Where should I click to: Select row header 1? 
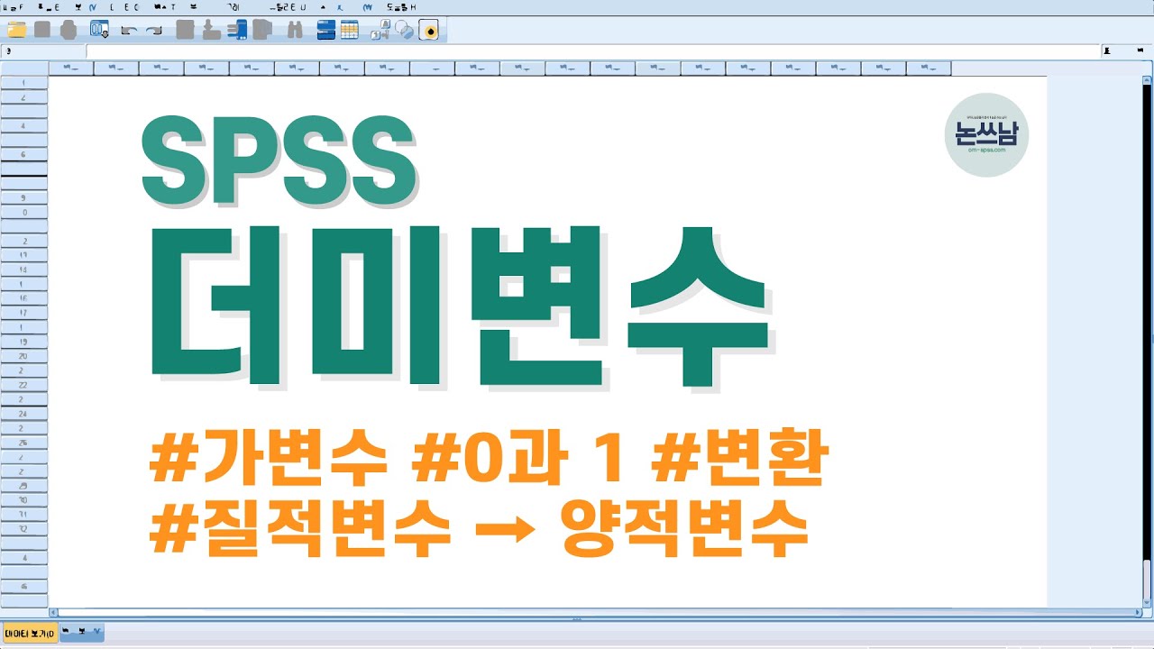pyautogui.click(x=23, y=84)
